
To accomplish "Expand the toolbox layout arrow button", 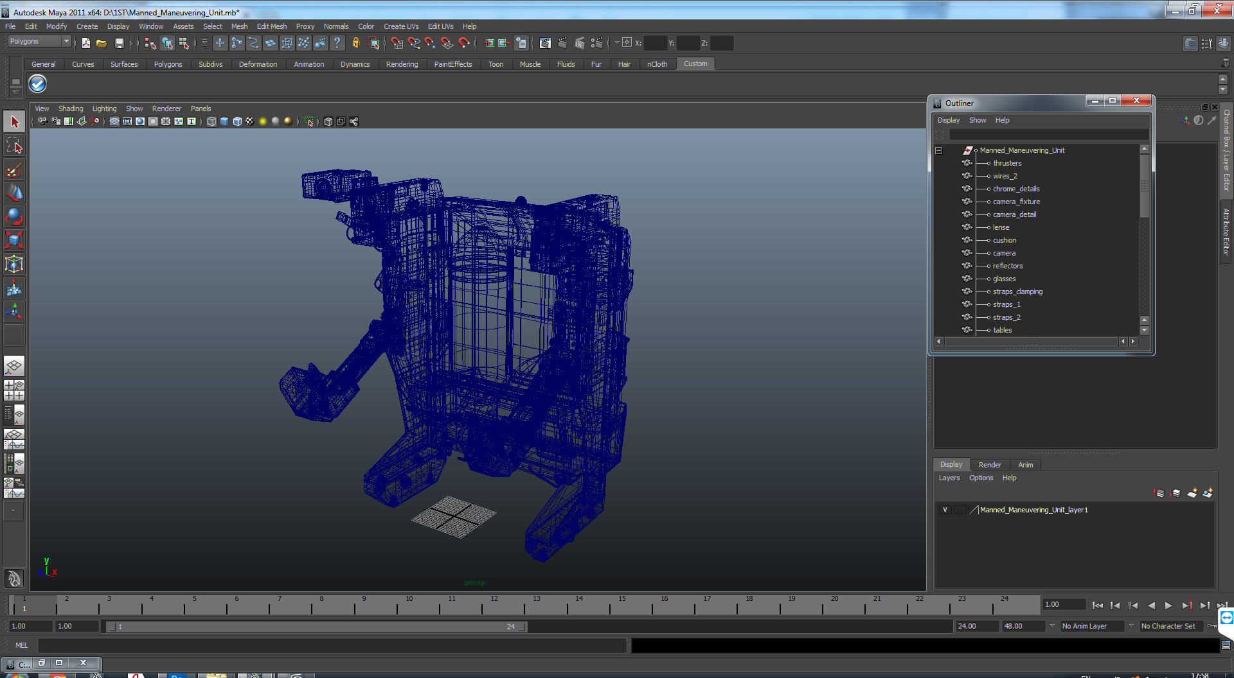I will (13, 510).
